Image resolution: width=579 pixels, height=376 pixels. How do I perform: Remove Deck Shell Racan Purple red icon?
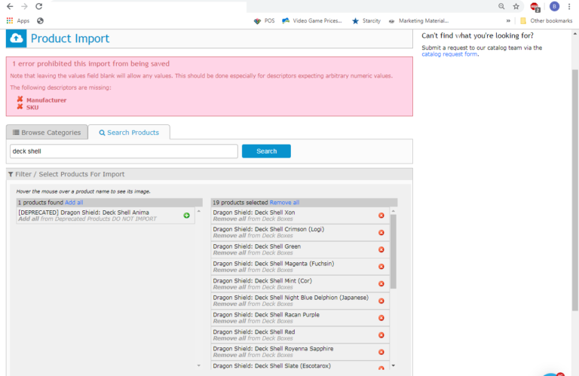tap(381, 318)
